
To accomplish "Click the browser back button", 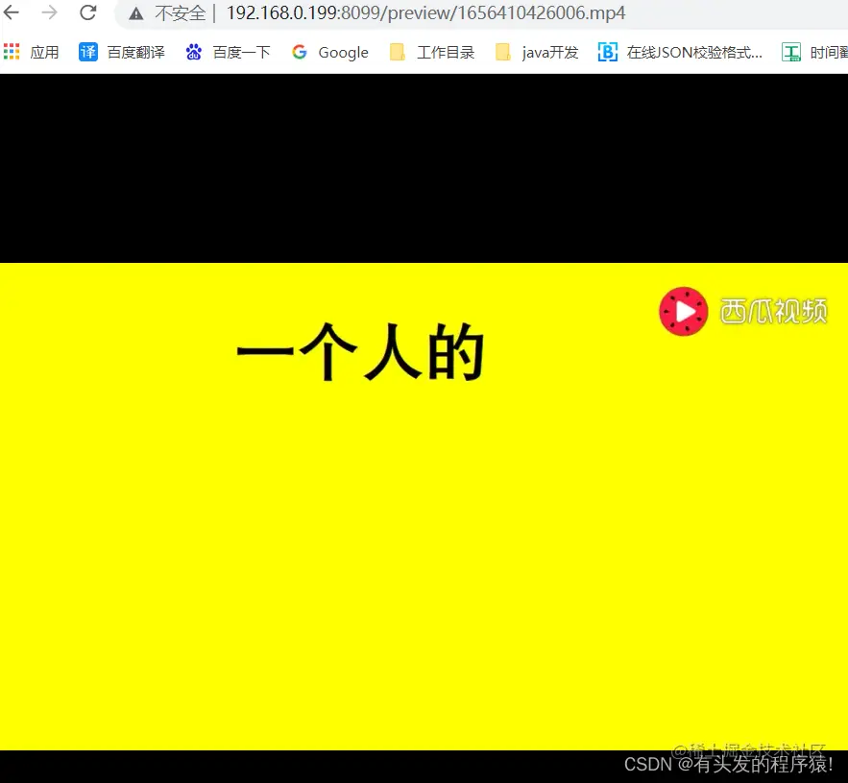I will (x=13, y=13).
